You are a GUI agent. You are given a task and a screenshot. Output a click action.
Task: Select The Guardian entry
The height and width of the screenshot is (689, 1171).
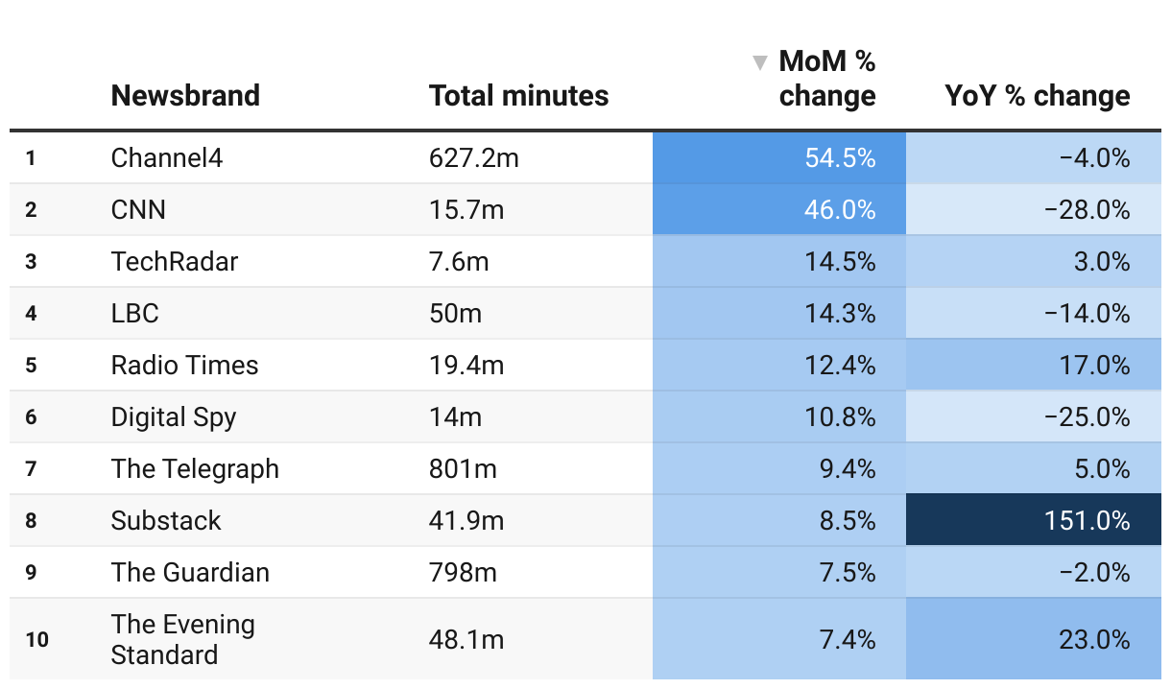coord(190,573)
